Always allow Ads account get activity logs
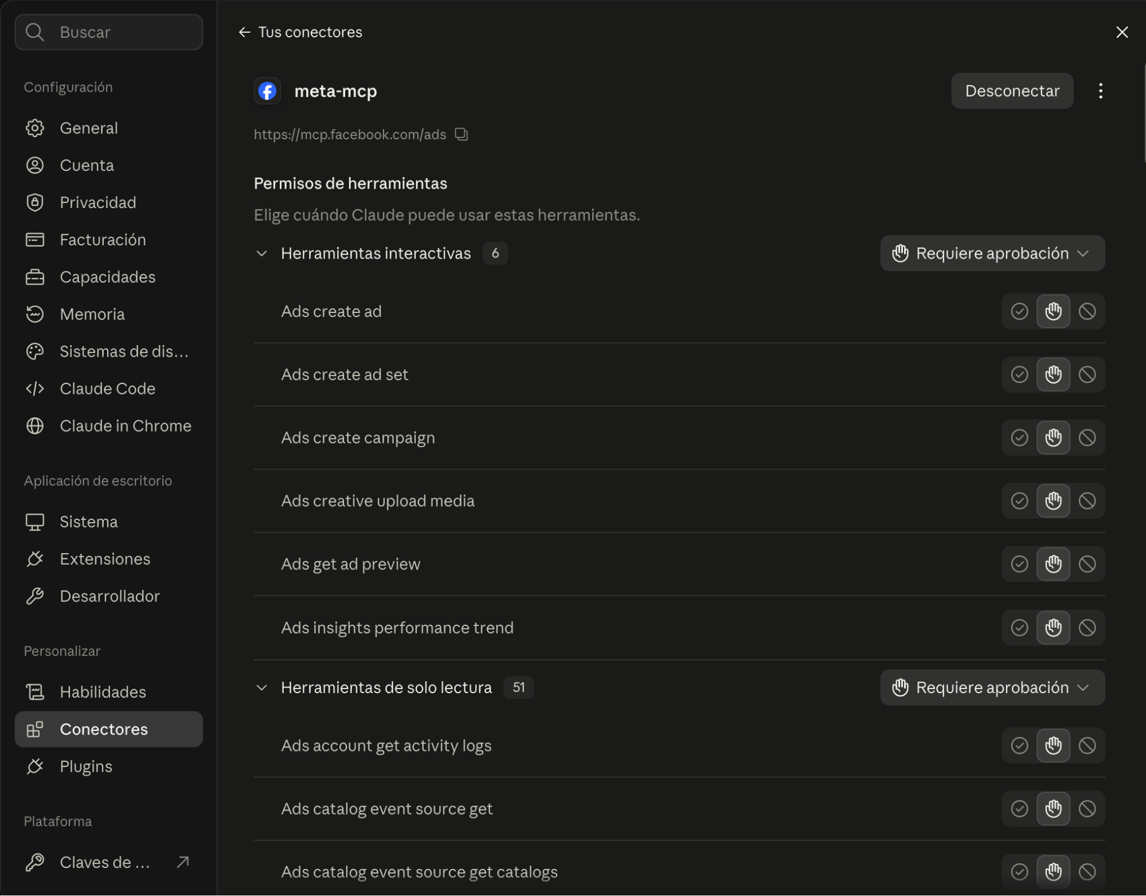1146x896 pixels. click(x=1019, y=745)
